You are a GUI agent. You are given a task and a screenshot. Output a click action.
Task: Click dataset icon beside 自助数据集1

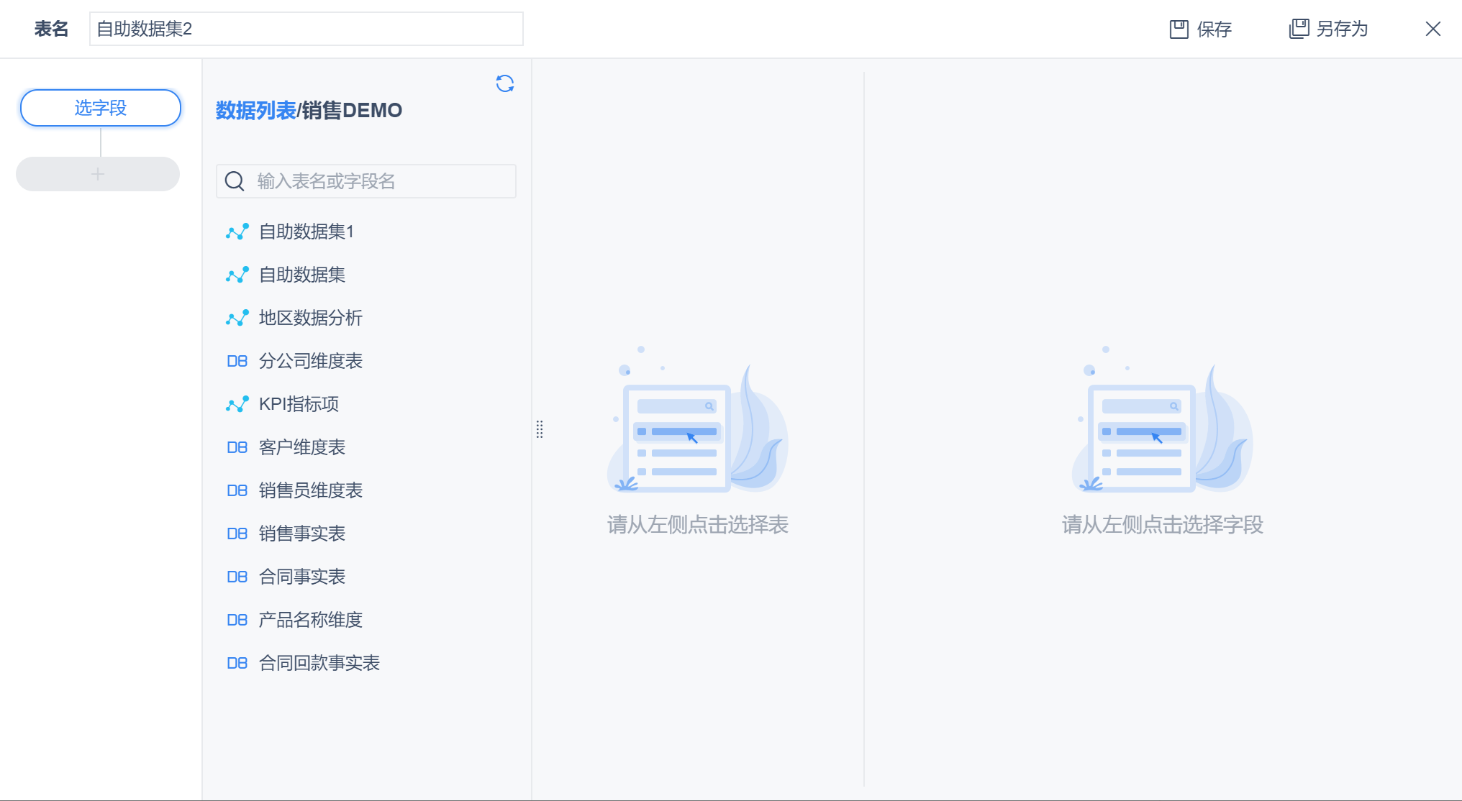pos(237,232)
